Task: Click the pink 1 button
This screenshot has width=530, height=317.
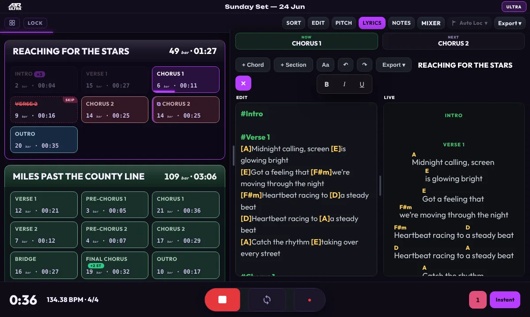Action: (x=477, y=300)
